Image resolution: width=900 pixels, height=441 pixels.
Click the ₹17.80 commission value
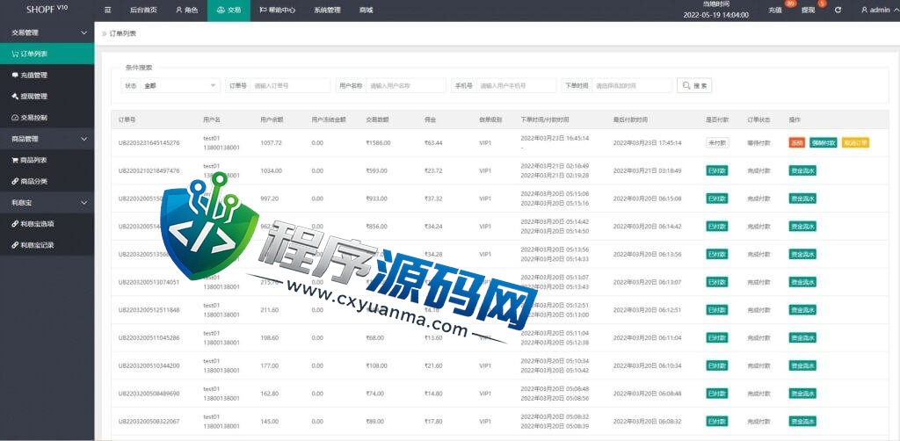tap(433, 421)
